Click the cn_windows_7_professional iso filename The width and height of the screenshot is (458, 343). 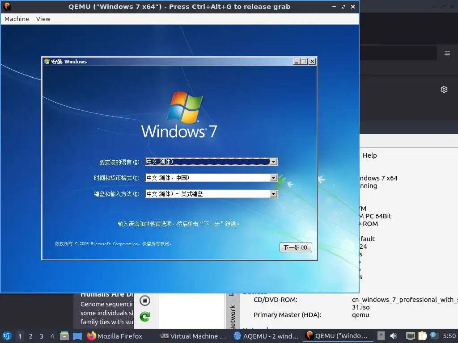404,303
